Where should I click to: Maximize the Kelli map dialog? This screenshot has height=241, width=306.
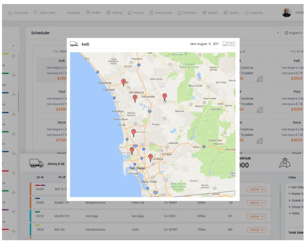point(229,44)
